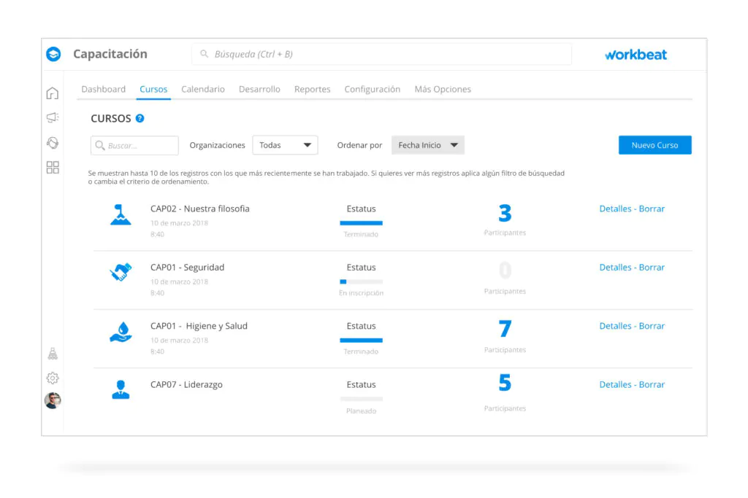Click the user profile avatar
Screen dimensions: 748x498
coord(53,400)
